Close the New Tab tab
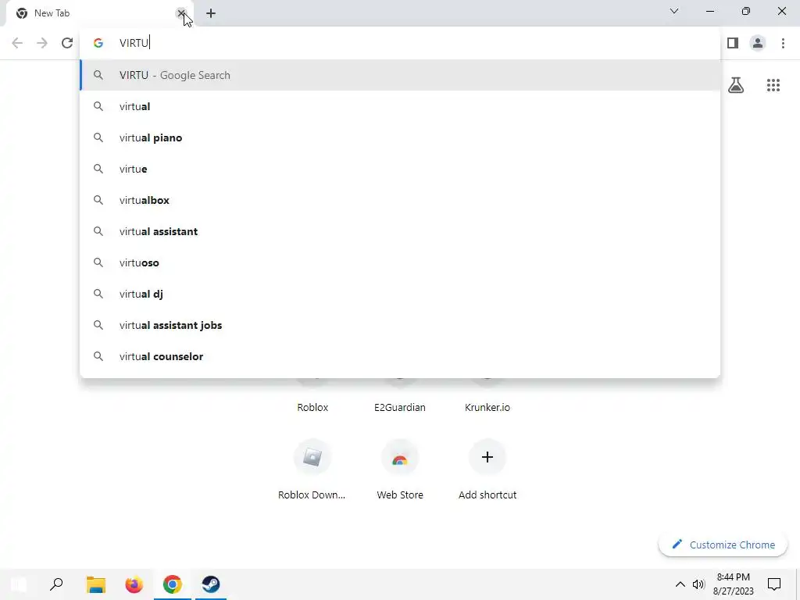 point(180,13)
